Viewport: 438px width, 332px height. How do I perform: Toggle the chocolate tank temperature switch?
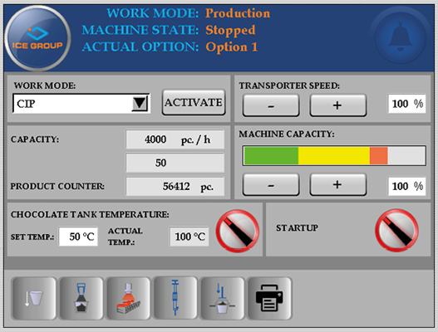(x=237, y=232)
